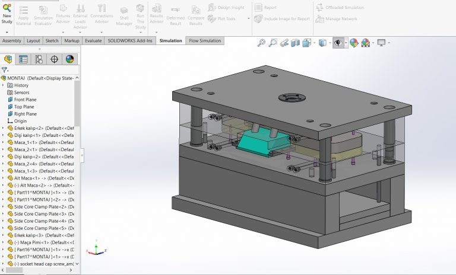
Task: Expand the History node in tree
Action: coord(3,85)
